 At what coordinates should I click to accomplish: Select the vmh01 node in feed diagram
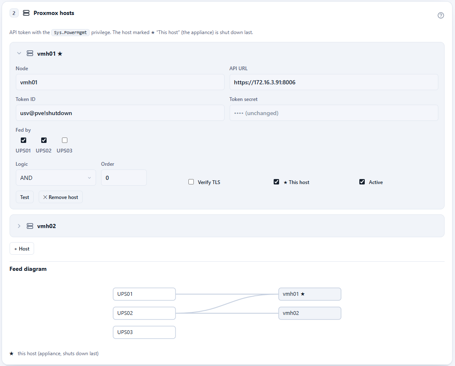click(309, 294)
